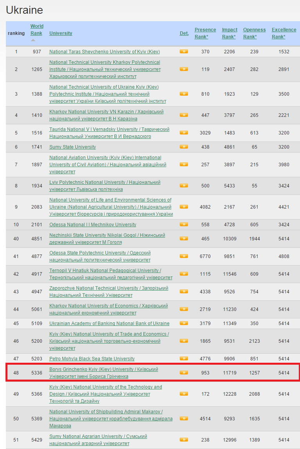Click details arrow for Odessa State Polytechnic University

coord(184,256)
